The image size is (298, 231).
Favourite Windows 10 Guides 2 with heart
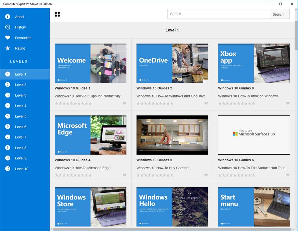click(x=206, y=103)
